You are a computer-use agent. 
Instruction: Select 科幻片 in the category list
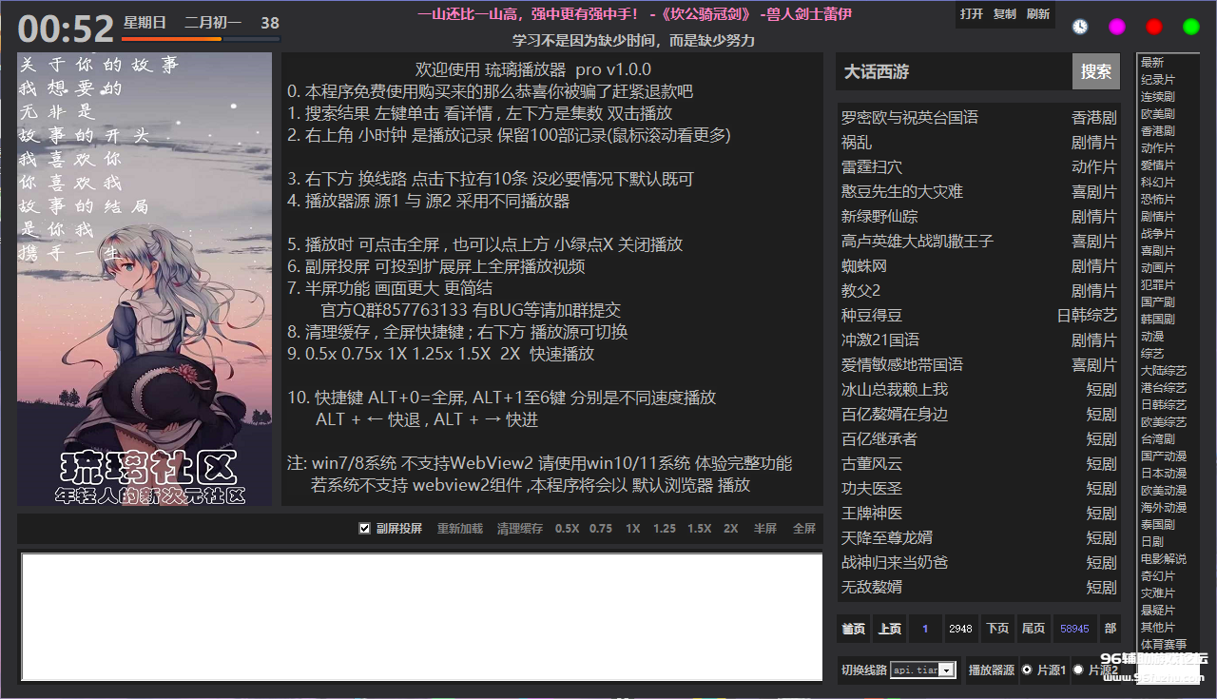(1158, 183)
